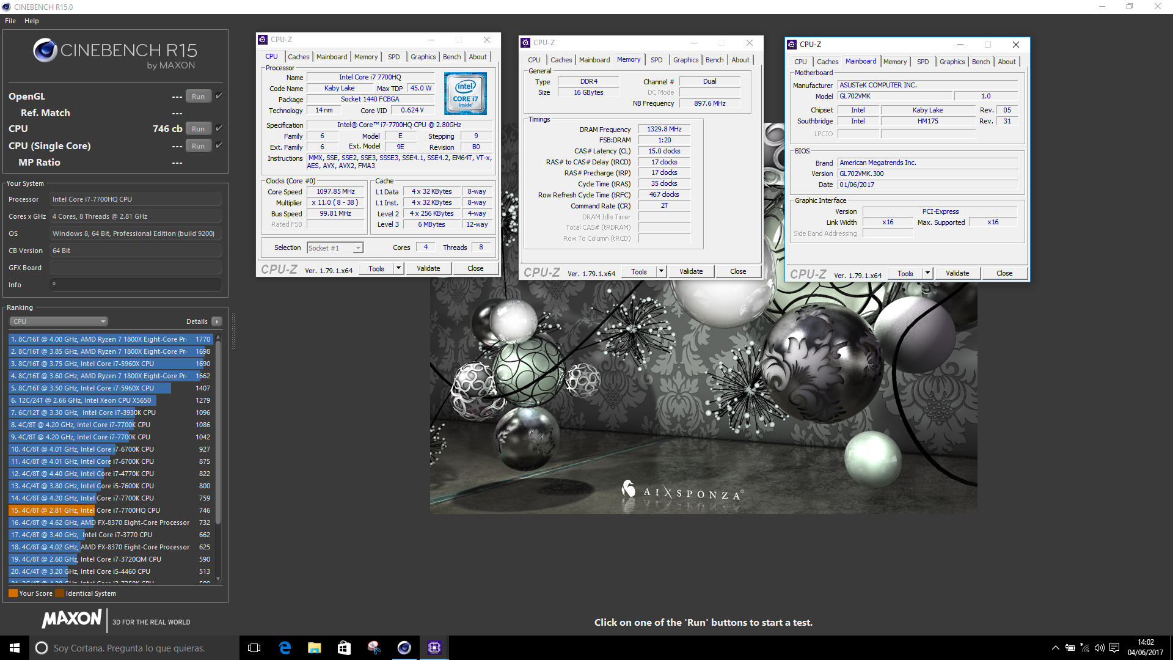The width and height of the screenshot is (1173, 660).
Task: Run the CPU benchmark
Action: click(x=198, y=128)
